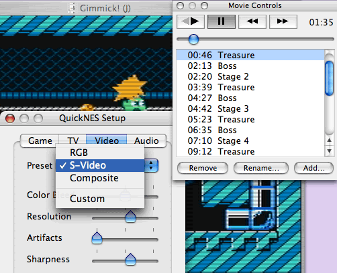Click the fast forward button
This screenshot has height=273, width=337.
coord(283,21)
